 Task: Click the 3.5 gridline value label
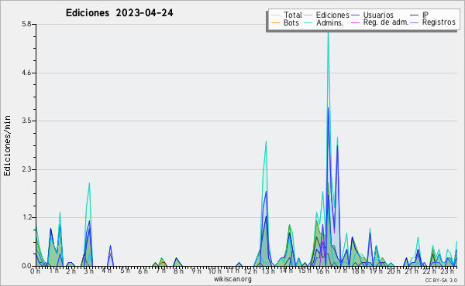click(26, 121)
